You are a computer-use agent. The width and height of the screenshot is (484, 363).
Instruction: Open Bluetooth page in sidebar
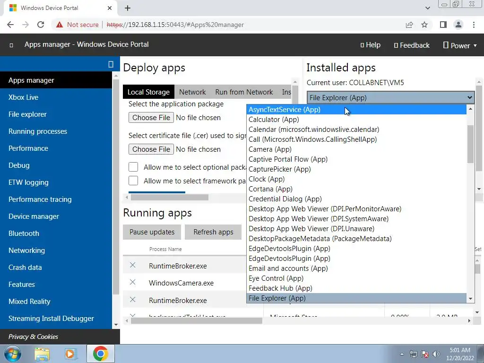tap(24, 233)
